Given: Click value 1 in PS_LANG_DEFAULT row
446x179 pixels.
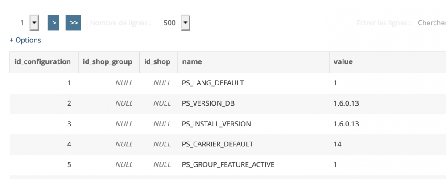Looking at the screenshot, I should point(335,83).
